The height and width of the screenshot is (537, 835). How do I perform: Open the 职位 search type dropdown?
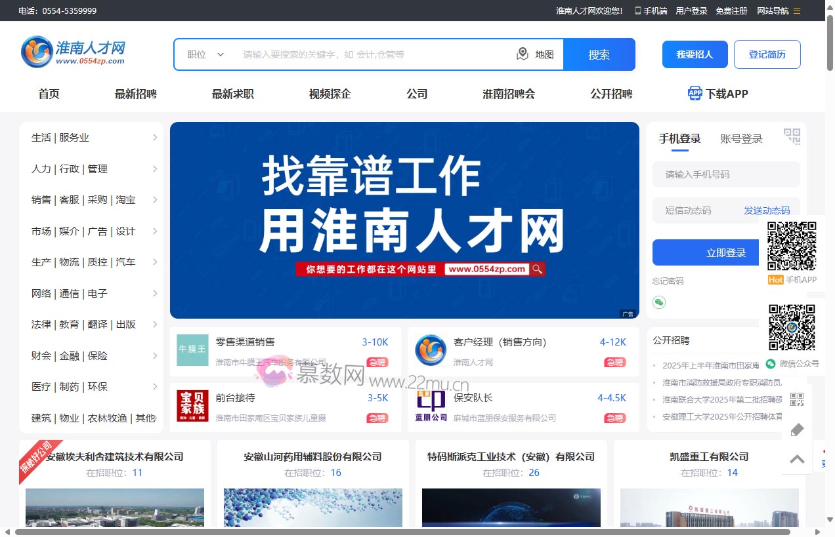[x=203, y=54]
